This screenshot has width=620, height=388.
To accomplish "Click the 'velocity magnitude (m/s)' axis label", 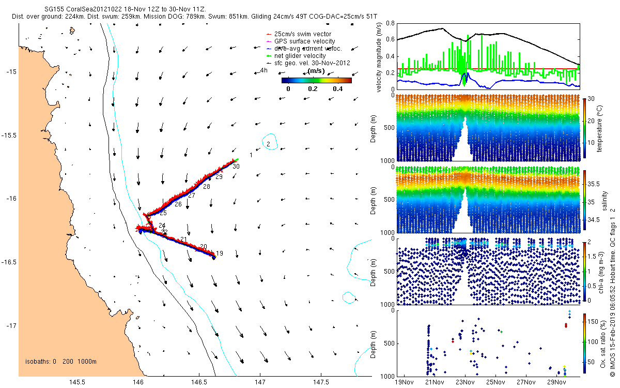I will [x=380, y=56].
